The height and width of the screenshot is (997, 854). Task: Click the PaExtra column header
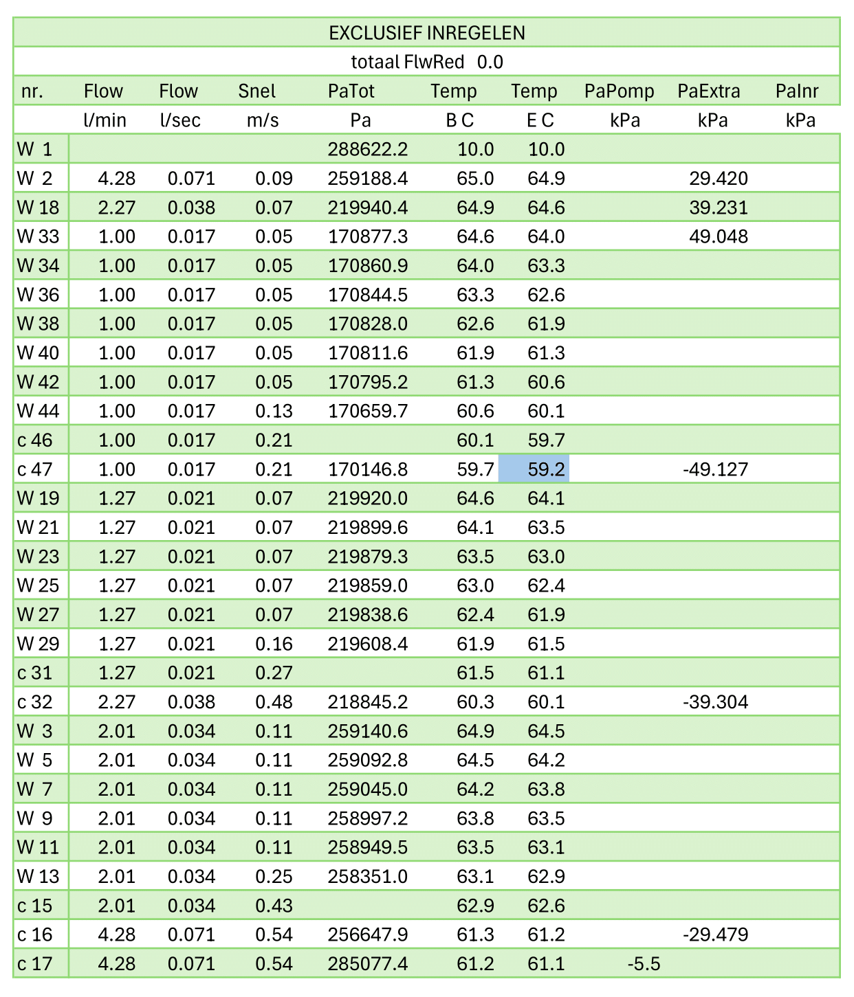click(x=709, y=91)
